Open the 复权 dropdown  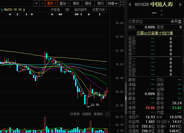pyautogui.click(x=51, y=3)
